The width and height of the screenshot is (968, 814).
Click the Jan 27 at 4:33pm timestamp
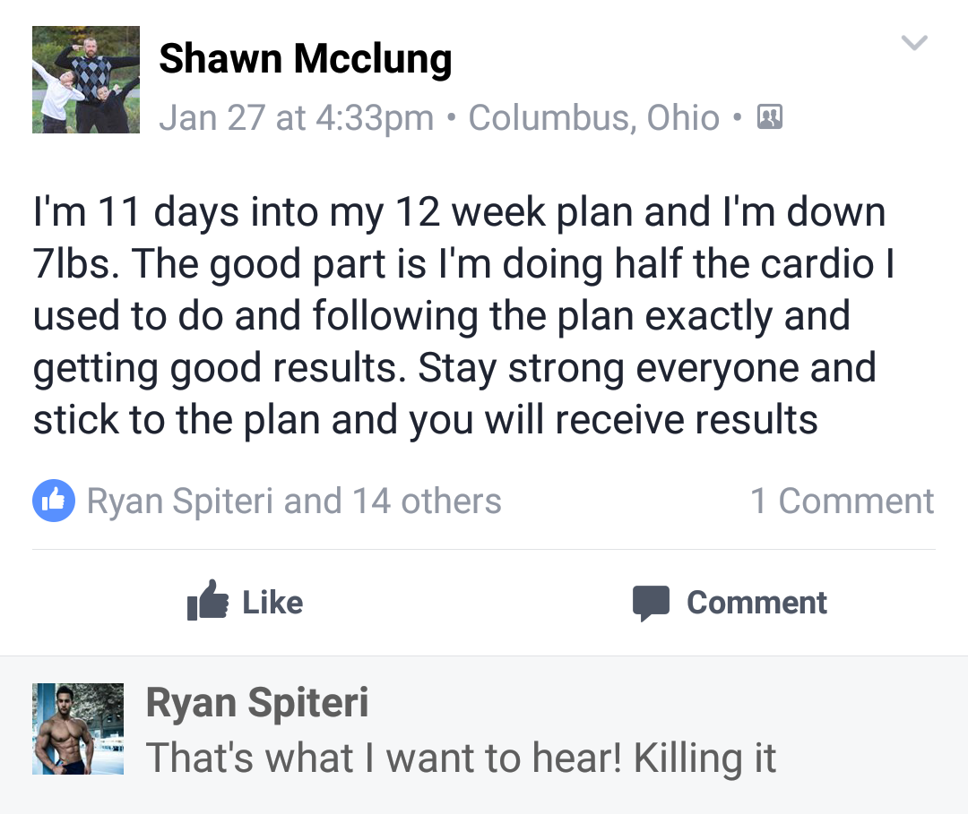point(296,117)
